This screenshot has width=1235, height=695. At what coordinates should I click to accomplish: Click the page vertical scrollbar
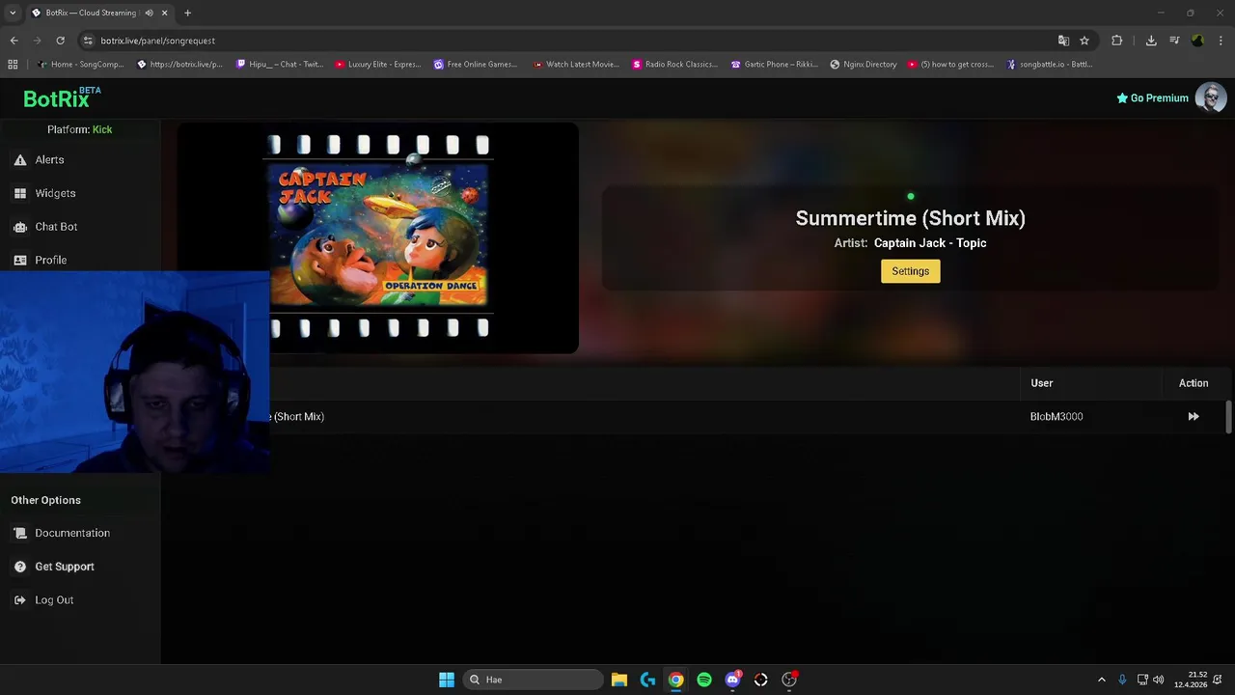coord(1228,417)
